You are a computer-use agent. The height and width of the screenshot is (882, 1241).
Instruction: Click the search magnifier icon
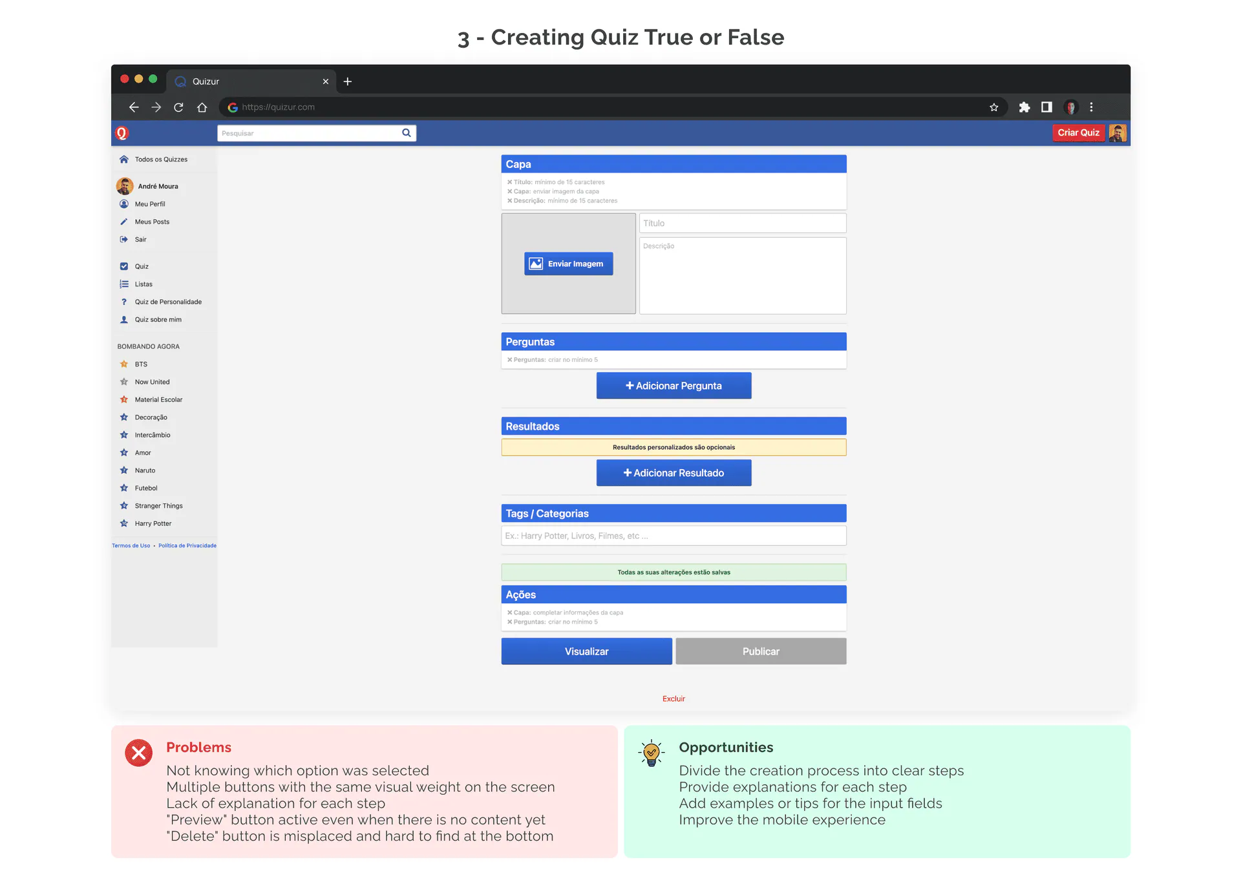click(407, 133)
